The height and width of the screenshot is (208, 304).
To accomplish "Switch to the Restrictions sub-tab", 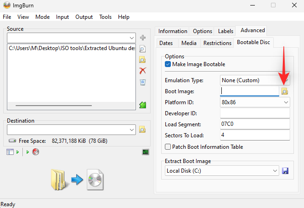I will click(217, 43).
